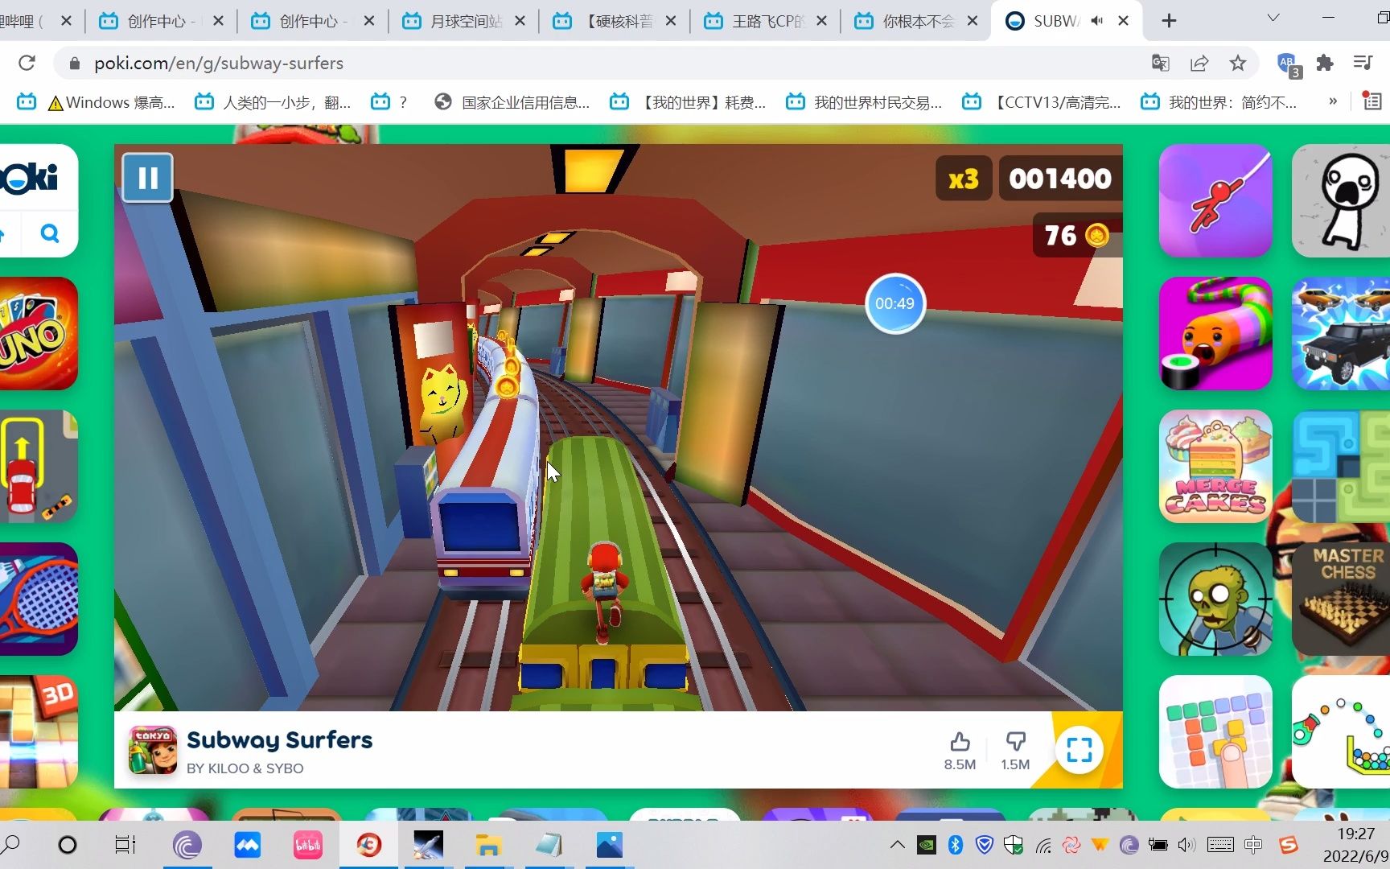Open the 国家企业信用信息 bookmark
This screenshot has width=1390, height=869.
pyautogui.click(x=512, y=102)
